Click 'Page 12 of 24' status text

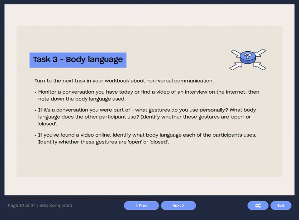point(22,205)
